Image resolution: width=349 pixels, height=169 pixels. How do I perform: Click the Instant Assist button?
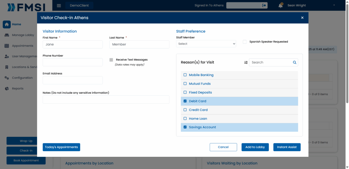pos(287,147)
